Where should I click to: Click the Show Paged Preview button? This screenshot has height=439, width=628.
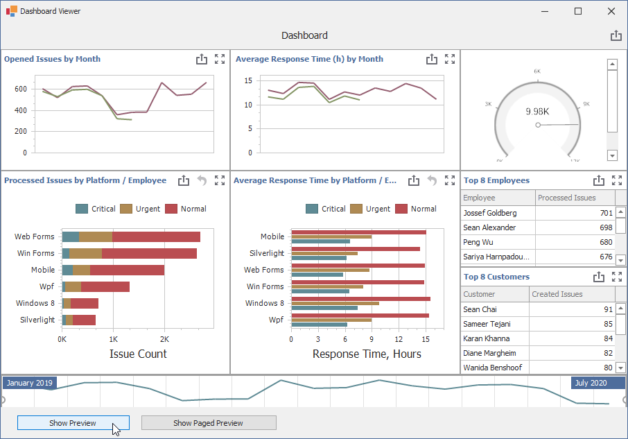[x=209, y=422]
